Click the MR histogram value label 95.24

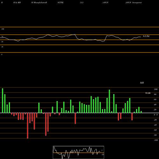pos(148,93)
